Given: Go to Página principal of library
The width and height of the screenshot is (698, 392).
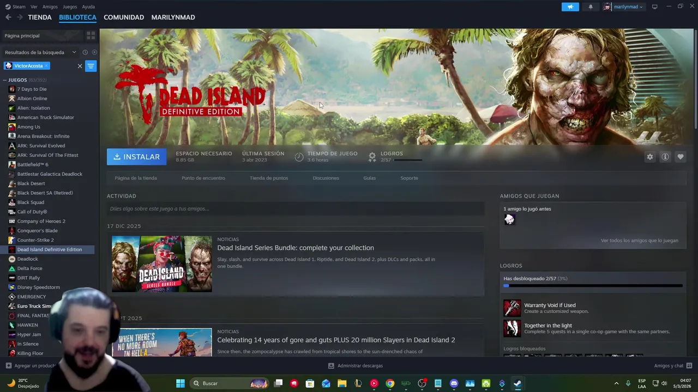Looking at the screenshot, I should coord(41,35).
